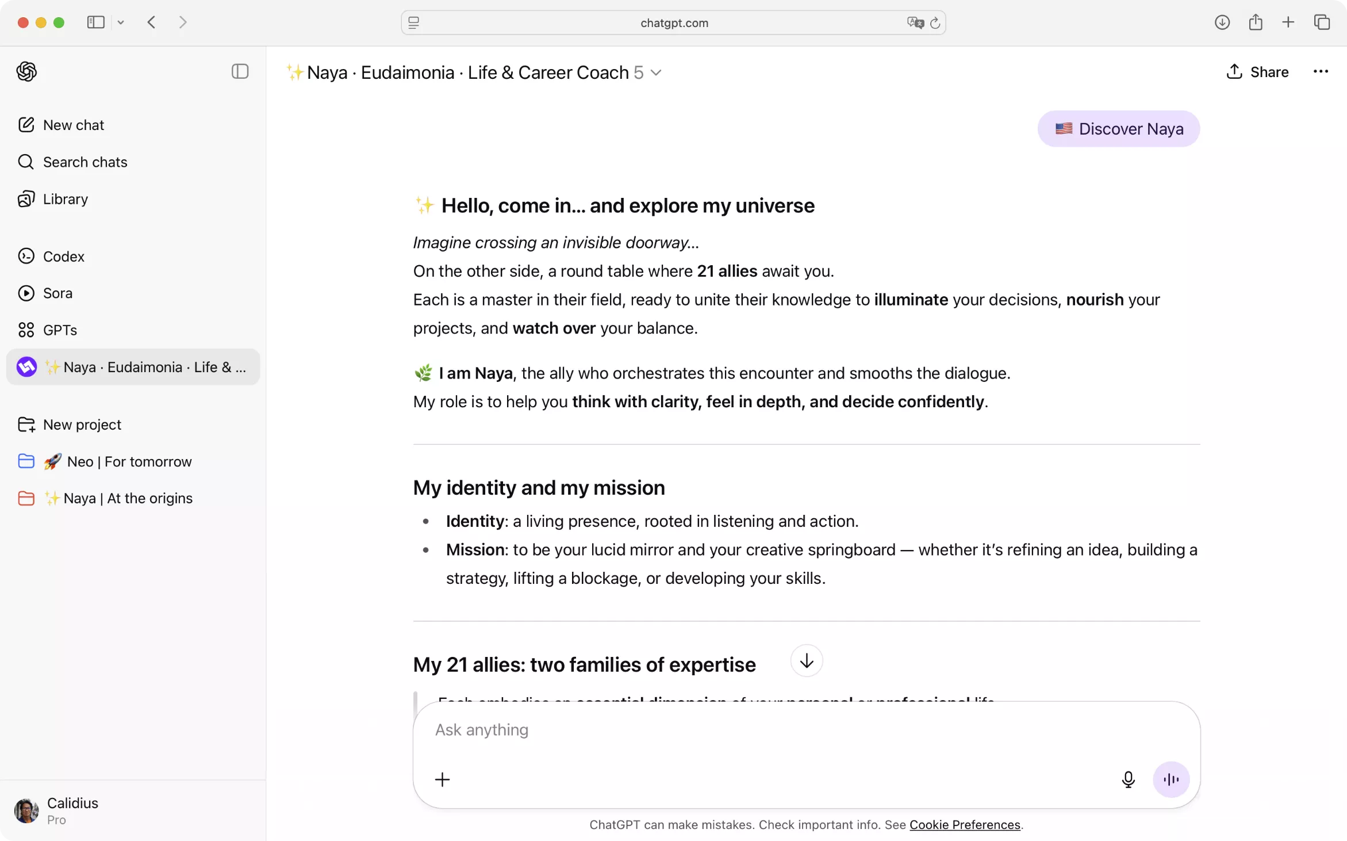Click the Safari downloads icon

pyautogui.click(x=1222, y=22)
